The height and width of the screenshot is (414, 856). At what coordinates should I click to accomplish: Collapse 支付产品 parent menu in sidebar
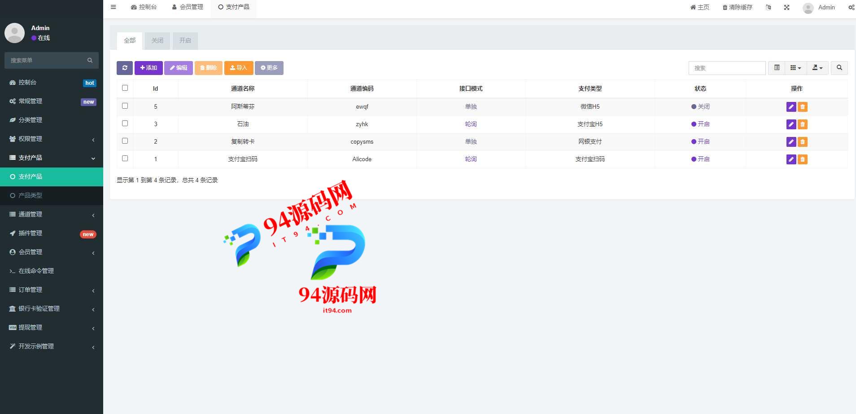[52, 158]
